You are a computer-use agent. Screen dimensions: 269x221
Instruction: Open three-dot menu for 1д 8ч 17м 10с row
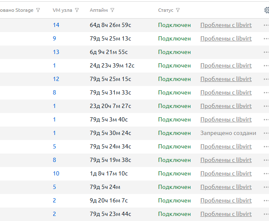tap(266, 174)
